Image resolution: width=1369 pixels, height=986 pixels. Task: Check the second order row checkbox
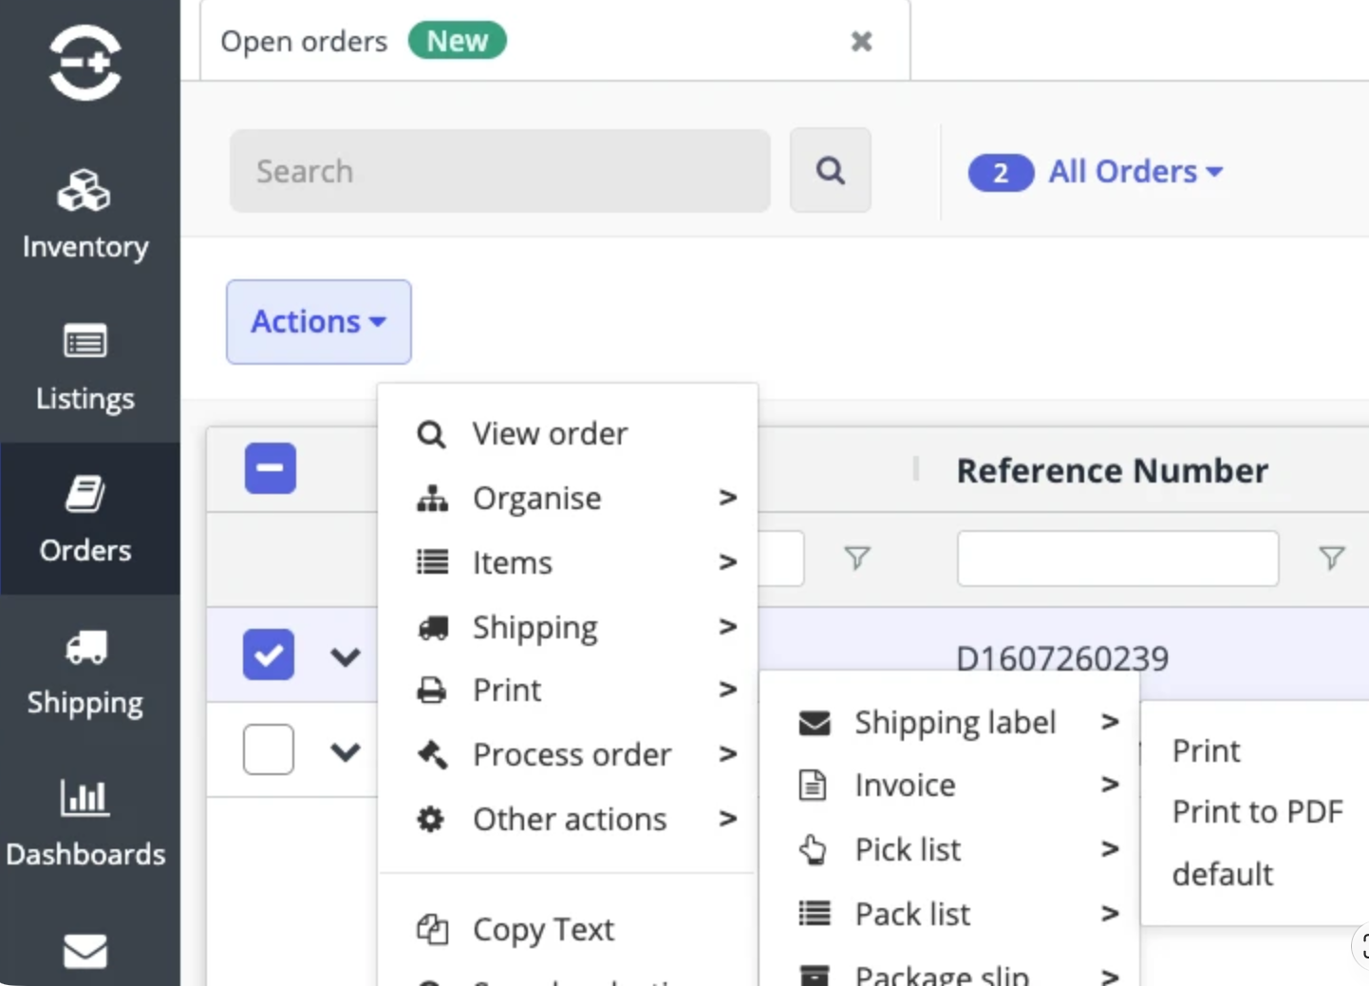click(269, 749)
